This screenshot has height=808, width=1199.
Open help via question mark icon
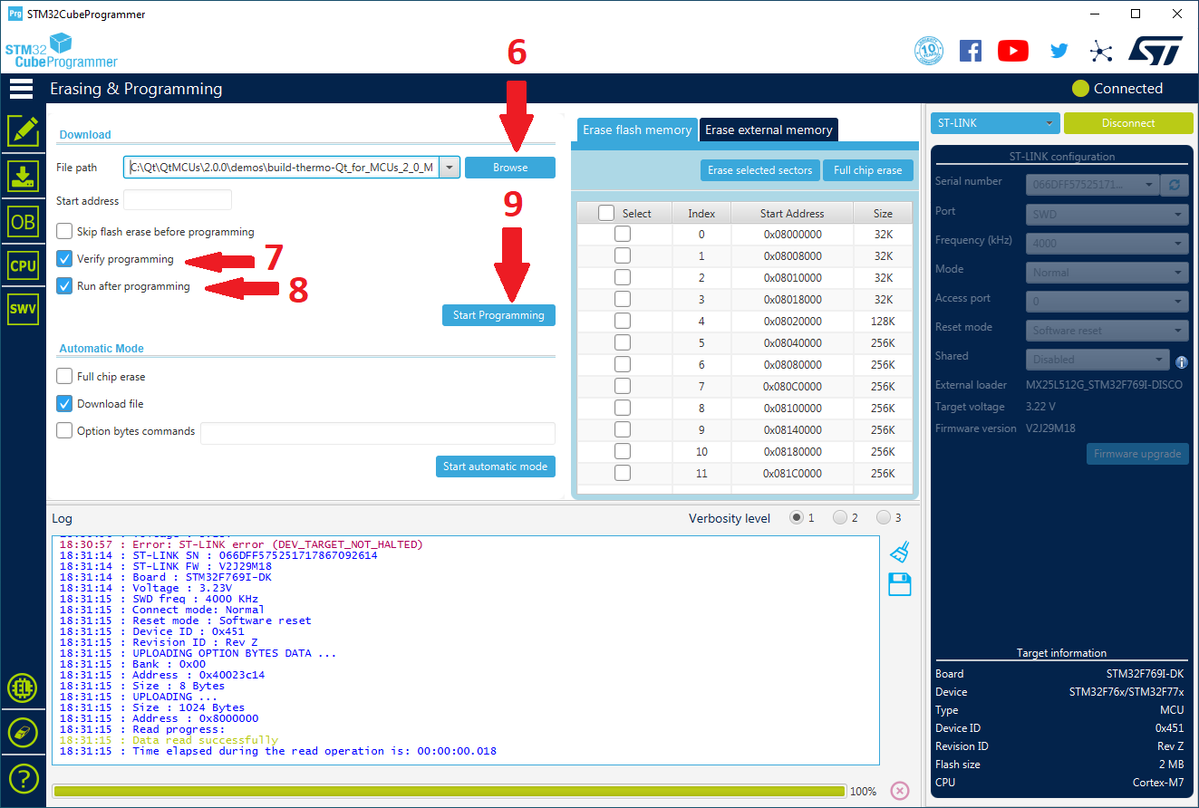23,777
